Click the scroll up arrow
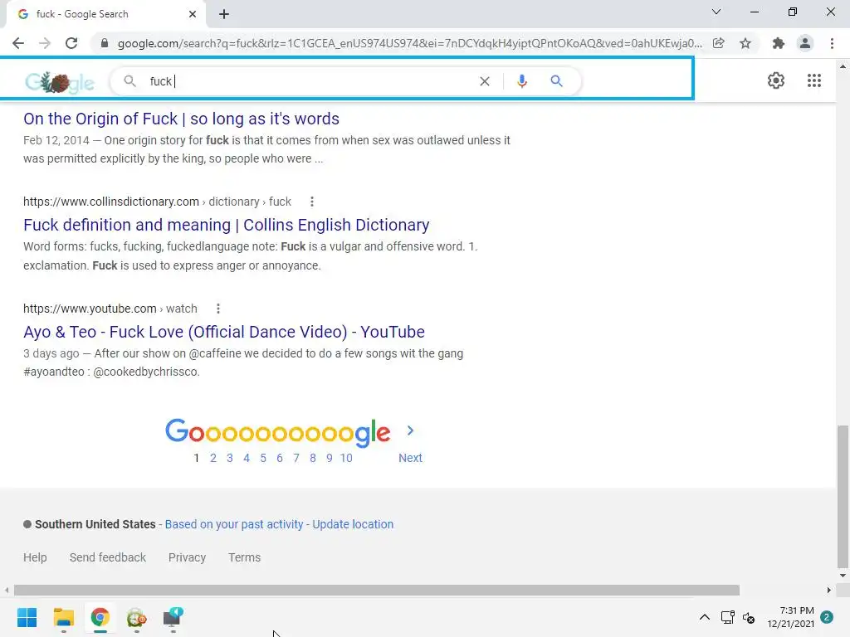This screenshot has height=637, width=850. point(843,66)
